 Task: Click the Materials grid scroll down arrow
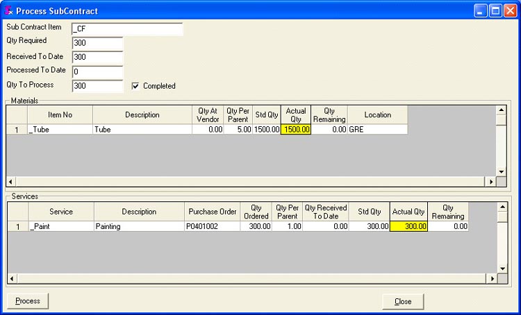coord(502,171)
